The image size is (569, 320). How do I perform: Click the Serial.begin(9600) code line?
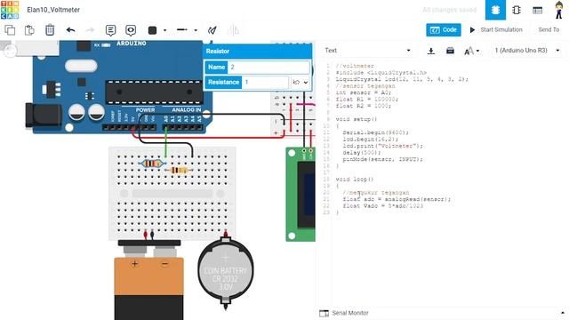(x=375, y=132)
